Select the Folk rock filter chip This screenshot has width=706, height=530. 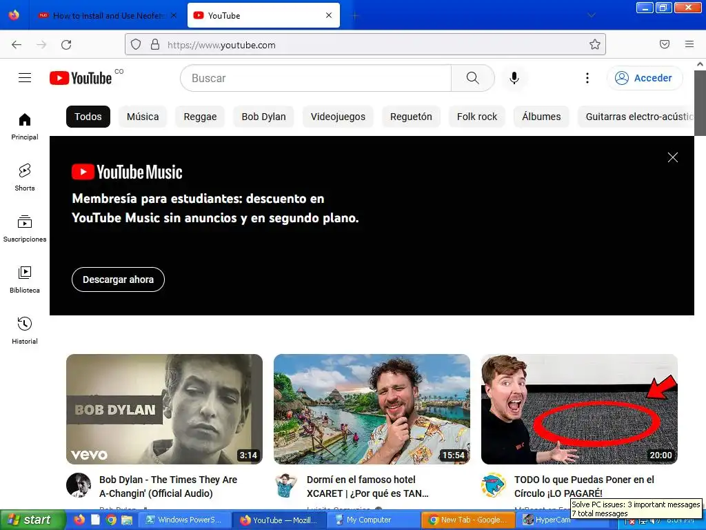click(477, 117)
